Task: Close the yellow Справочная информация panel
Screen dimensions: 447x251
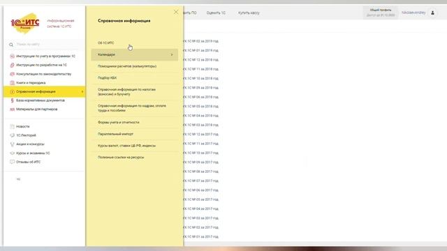Action: (x=176, y=12)
